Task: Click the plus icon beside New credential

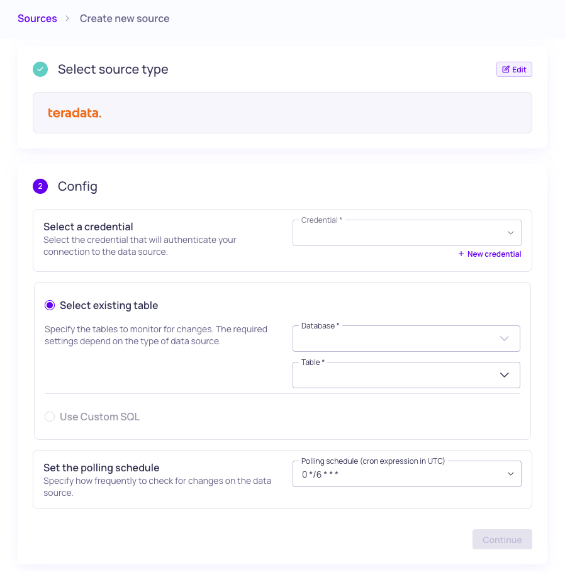Action: [x=461, y=254]
